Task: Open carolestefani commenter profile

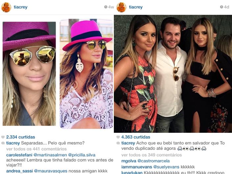Action: [19, 155]
